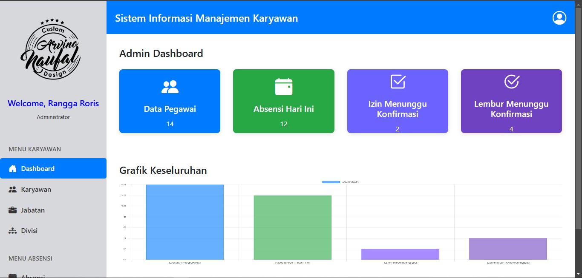Click the Lembur Menunggu chart bar

(x=508, y=249)
